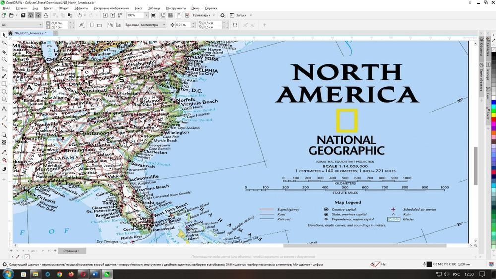Image resolution: width=496 pixels, height=279 pixels.
Task: Select the Rectangle tool
Action: (4, 84)
